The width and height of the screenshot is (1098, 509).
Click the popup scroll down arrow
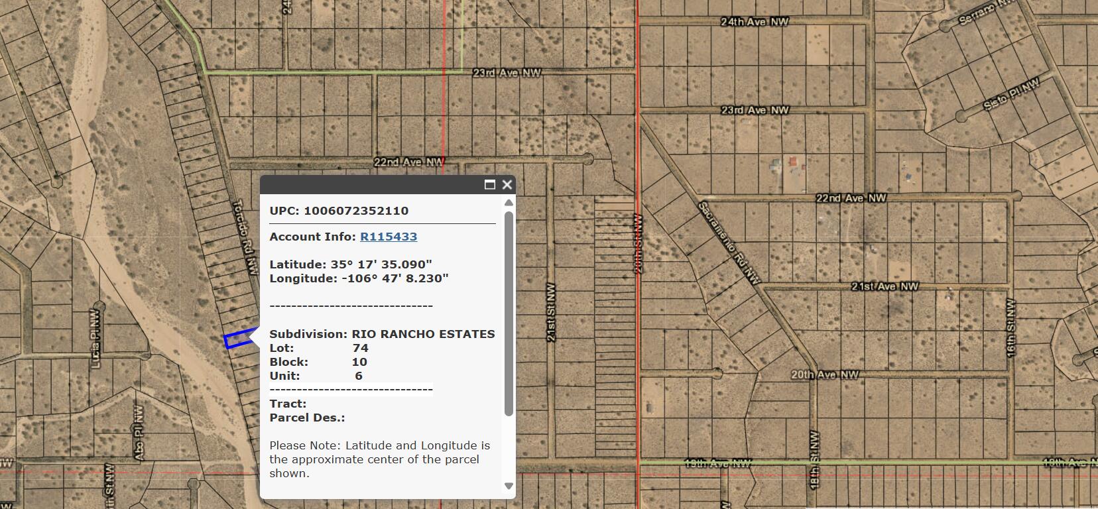[x=509, y=486]
